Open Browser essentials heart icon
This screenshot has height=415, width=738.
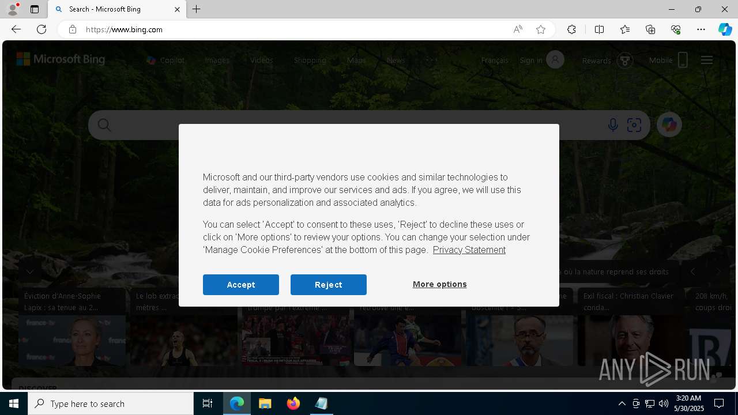click(x=676, y=29)
